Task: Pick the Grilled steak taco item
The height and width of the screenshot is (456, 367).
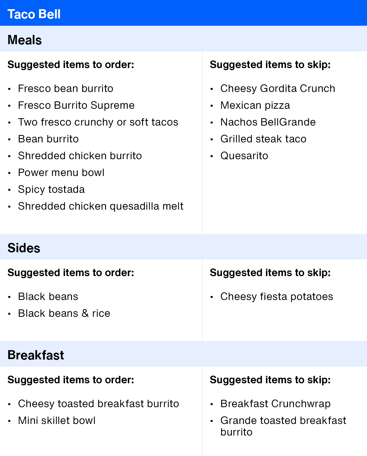Action: coord(263,139)
